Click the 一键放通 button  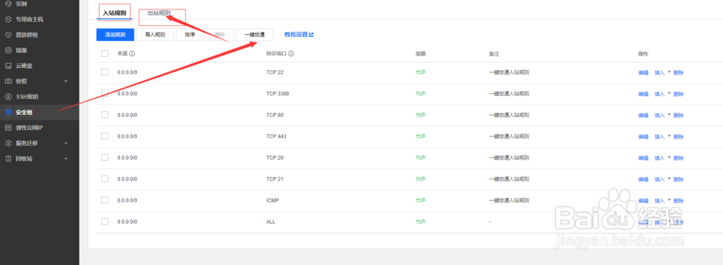(x=254, y=35)
